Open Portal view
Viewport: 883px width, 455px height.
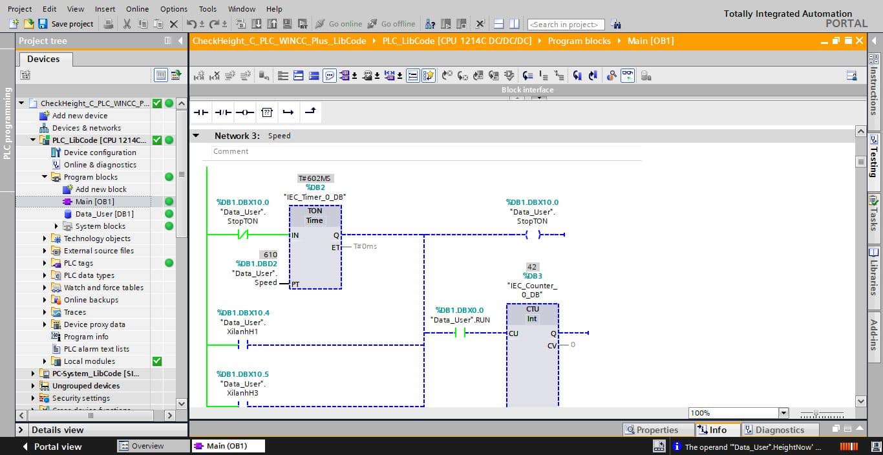pyautogui.click(x=52, y=447)
